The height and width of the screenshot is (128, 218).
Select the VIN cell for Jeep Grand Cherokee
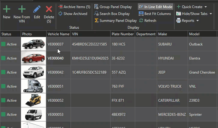pyautogui.click(x=89, y=72)
